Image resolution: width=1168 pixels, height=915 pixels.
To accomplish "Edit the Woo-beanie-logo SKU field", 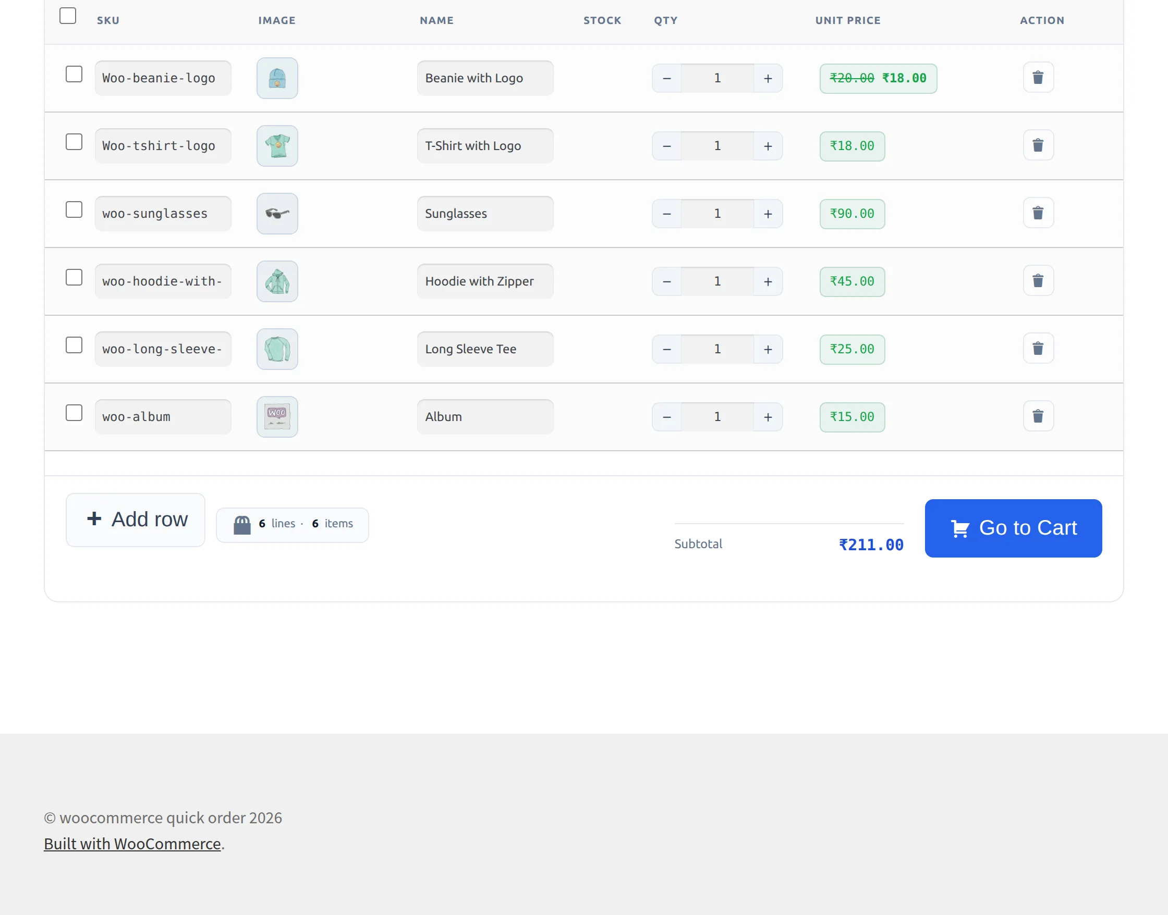I will pos(163,78).
